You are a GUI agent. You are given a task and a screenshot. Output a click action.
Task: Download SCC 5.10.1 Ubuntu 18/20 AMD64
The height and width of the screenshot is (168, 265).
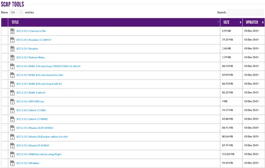click(35, 128)
